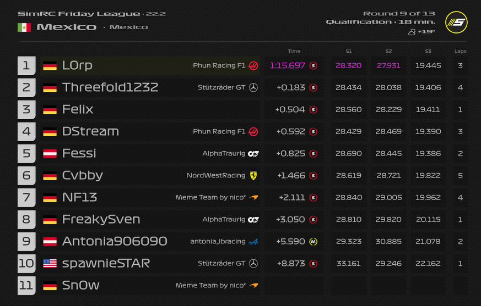Click the USA flag beside spawnieSTAR
481x306 pixels.
50,263
